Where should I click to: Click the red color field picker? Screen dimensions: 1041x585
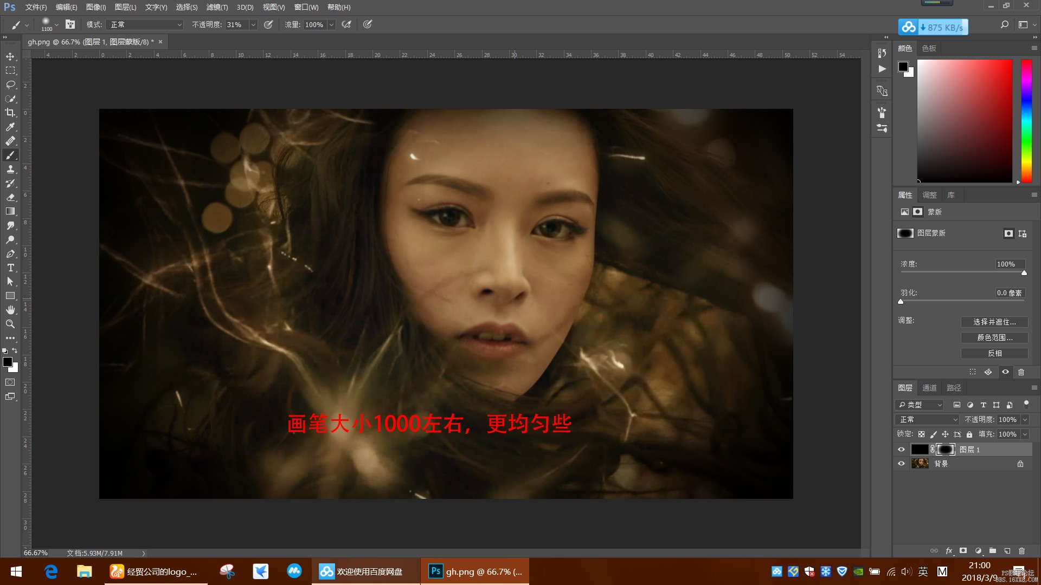(x=965, y=121)
